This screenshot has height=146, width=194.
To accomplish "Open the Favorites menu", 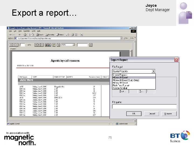I will [x=27, y=31].
